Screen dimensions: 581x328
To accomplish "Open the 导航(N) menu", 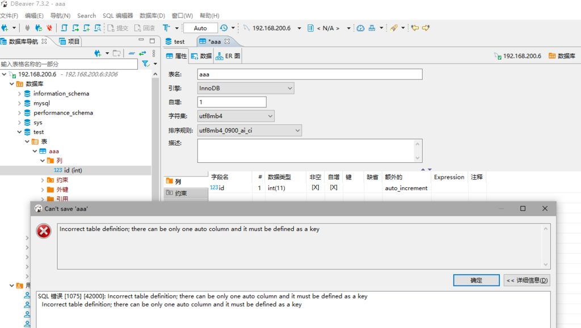I will pos(60,15).
